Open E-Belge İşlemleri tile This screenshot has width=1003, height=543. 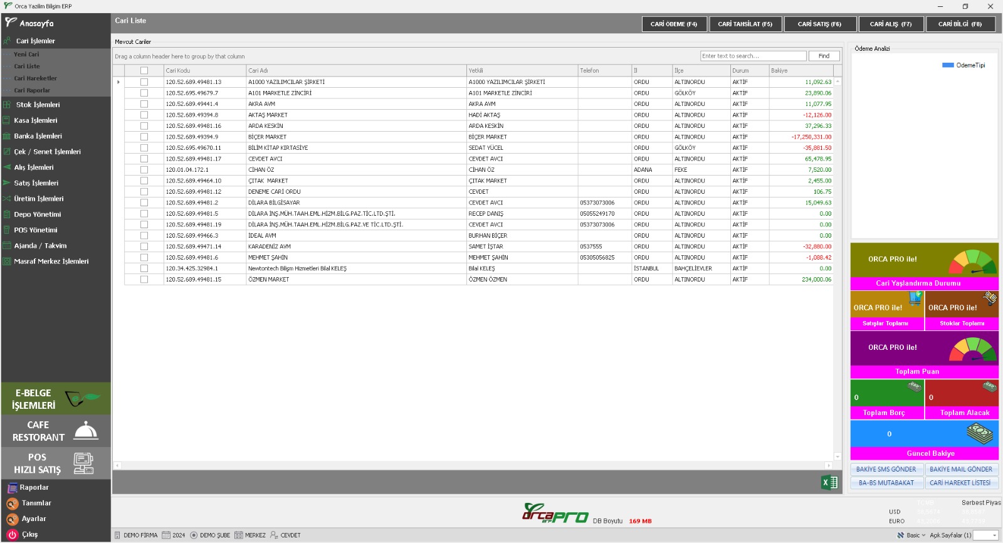55,399
